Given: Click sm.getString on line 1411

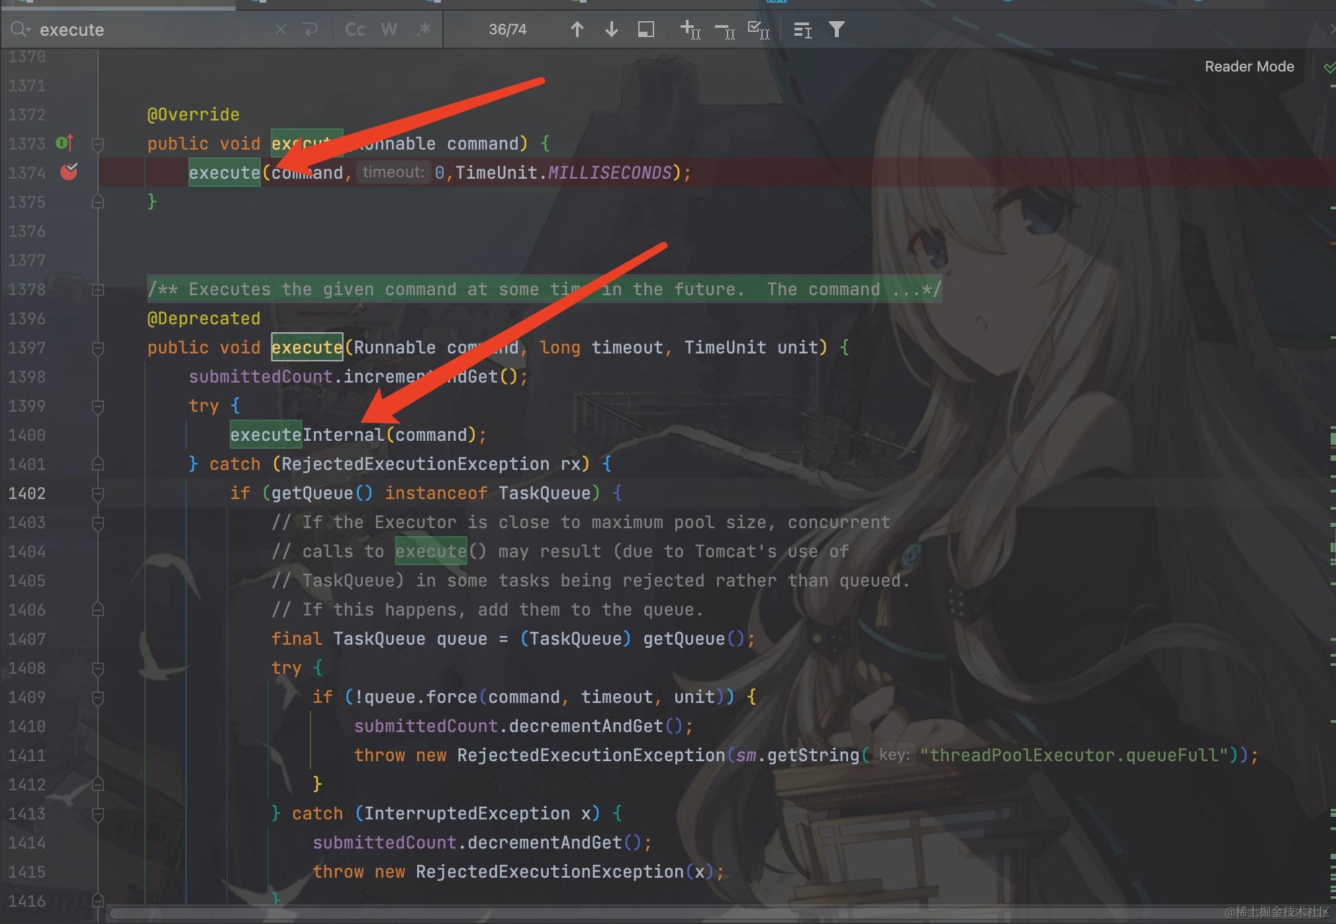Looking at the screenshot, I should [797, 755].
